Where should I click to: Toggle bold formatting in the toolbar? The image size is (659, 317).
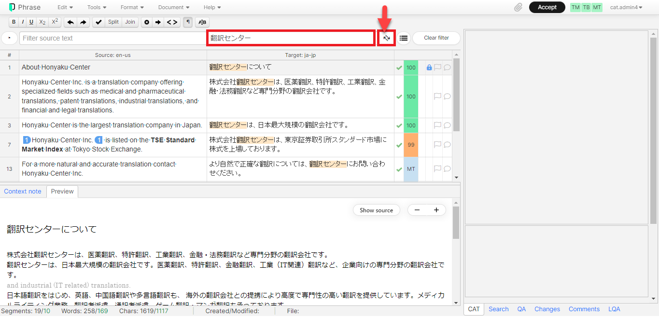pos(14,22)
